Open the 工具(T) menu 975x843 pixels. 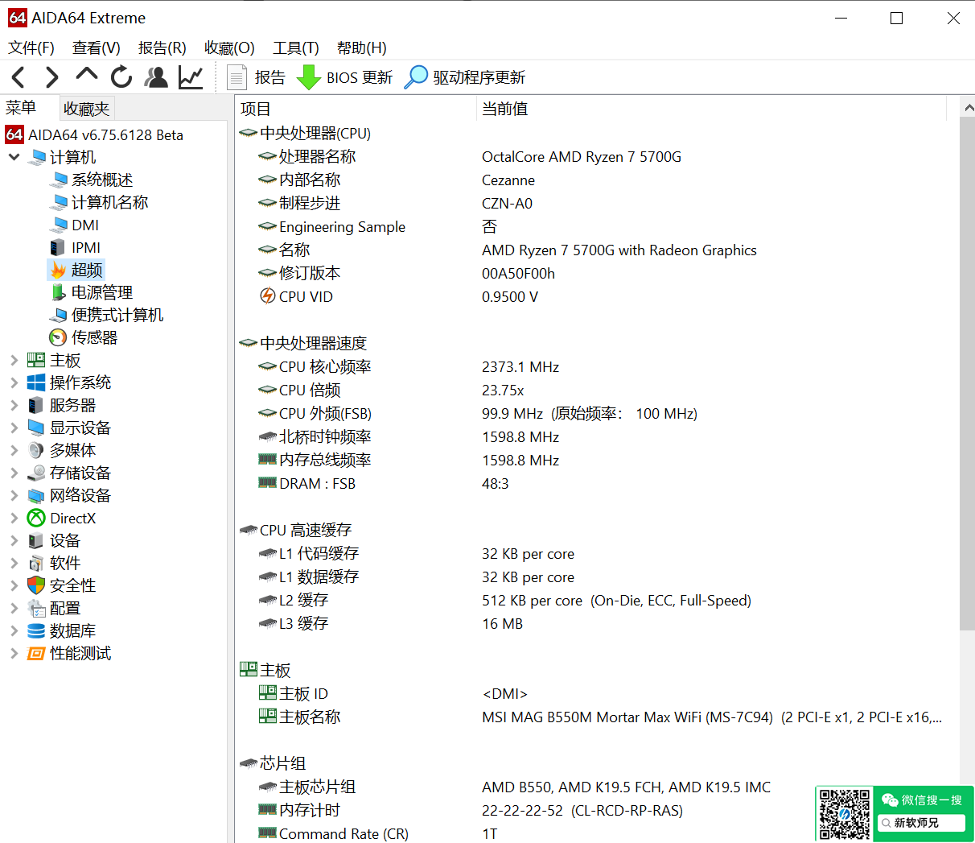click(x=295, y=48)
